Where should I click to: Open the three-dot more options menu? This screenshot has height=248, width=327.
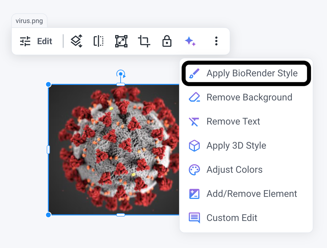coord(216,41)
